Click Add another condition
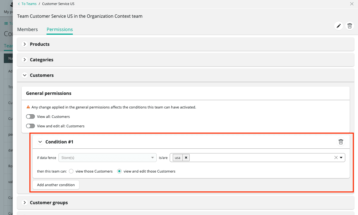This screenshot has width=358, height=215. (56, 184)
